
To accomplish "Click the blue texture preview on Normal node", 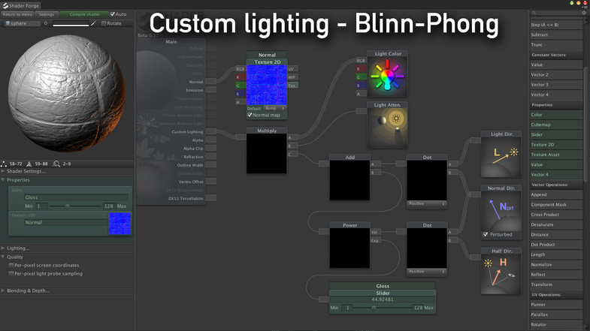I will (x=267, y=85).
